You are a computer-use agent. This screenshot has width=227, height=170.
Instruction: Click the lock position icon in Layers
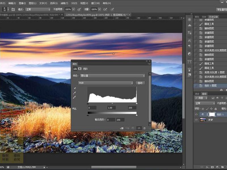[211, 109]
